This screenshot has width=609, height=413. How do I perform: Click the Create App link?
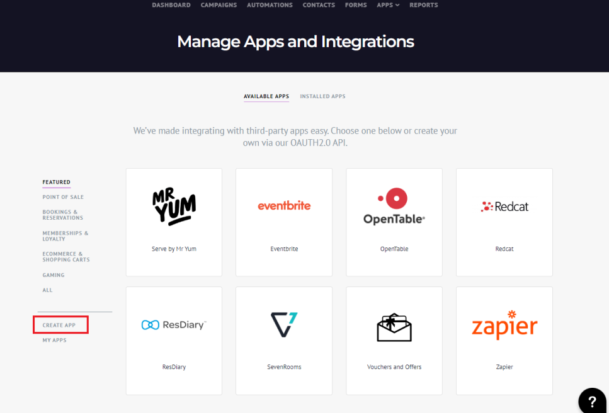point(59,325)
